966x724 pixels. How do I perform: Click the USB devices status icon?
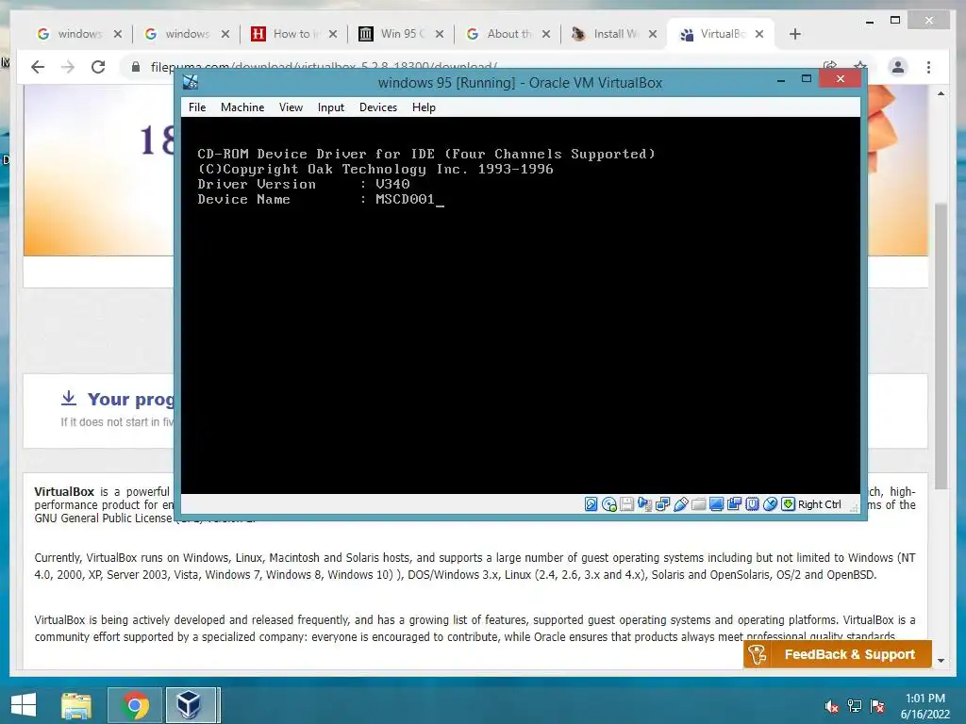coord(681,504)
